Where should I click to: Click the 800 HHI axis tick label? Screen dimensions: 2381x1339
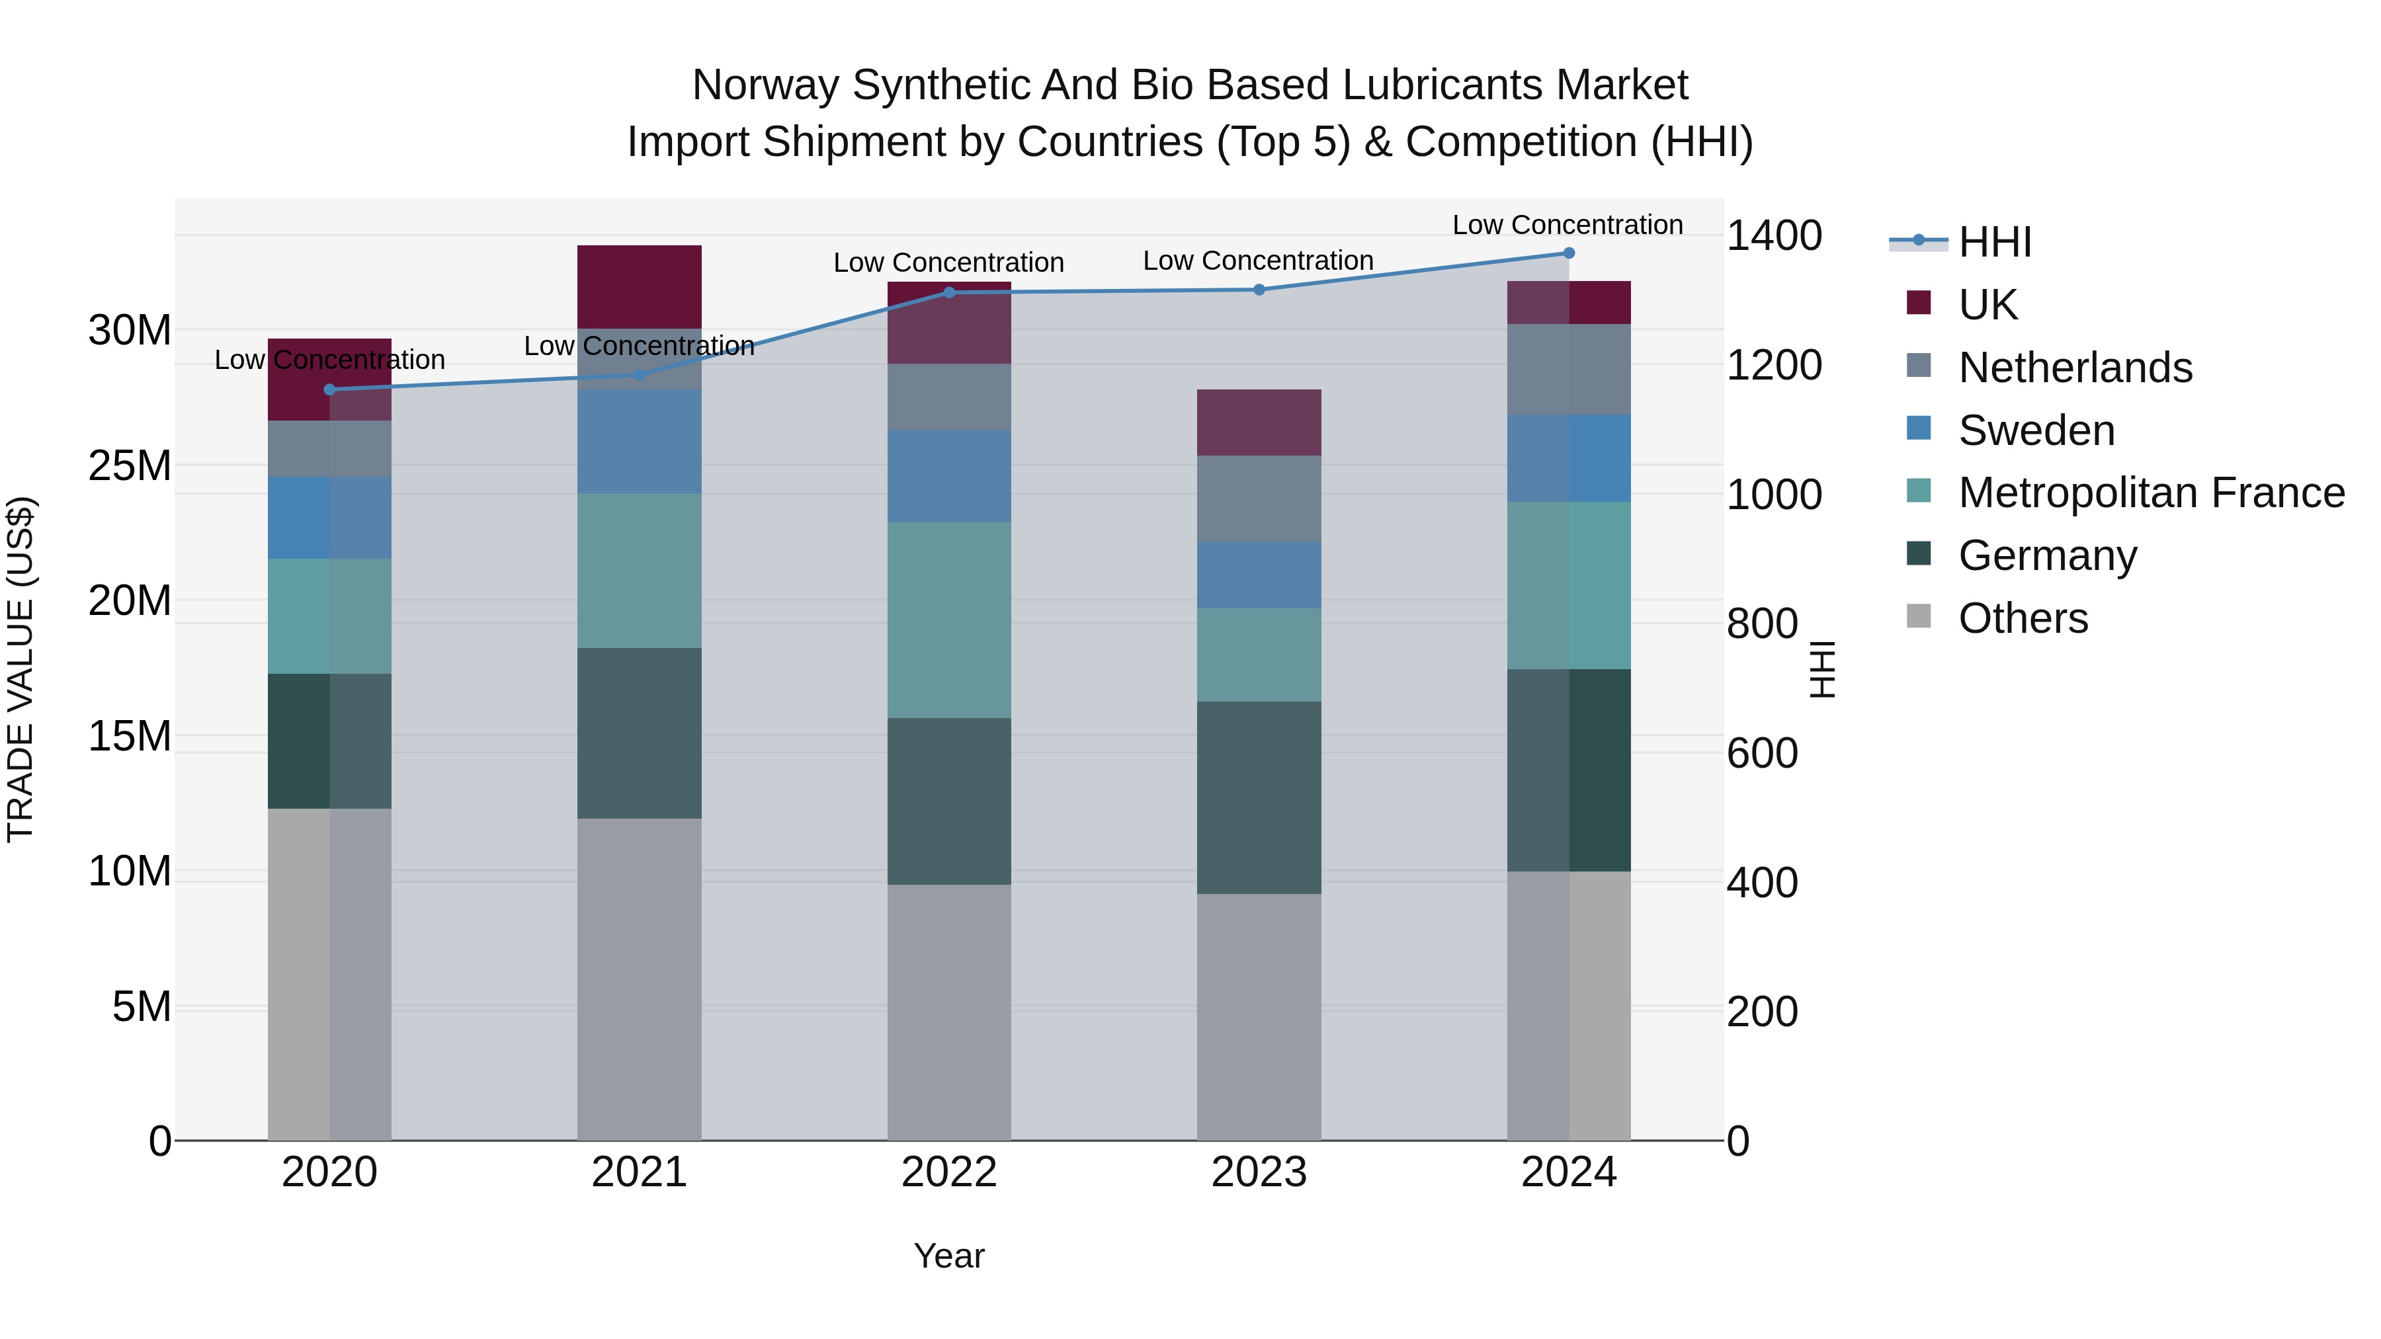(1763, 624)
